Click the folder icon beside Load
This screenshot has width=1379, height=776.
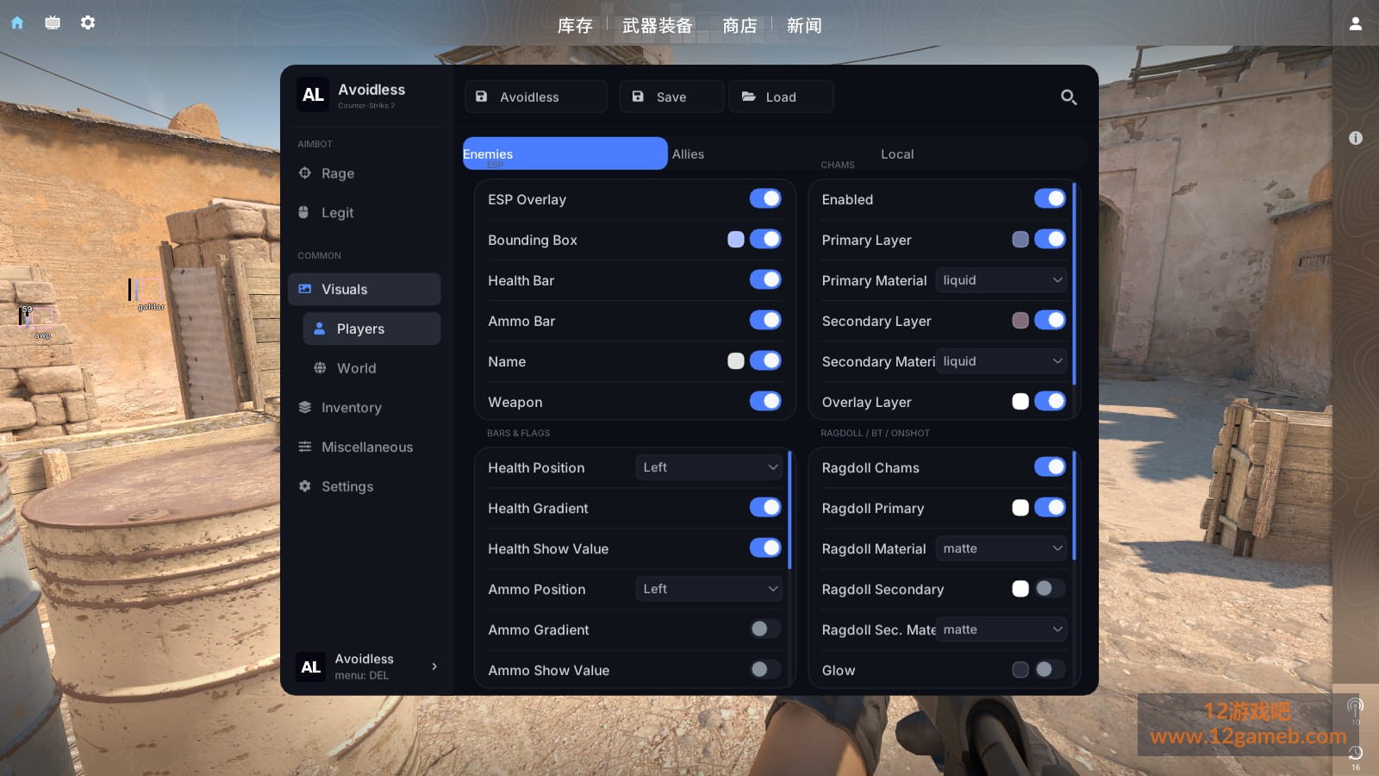click(x=749, y=97)
